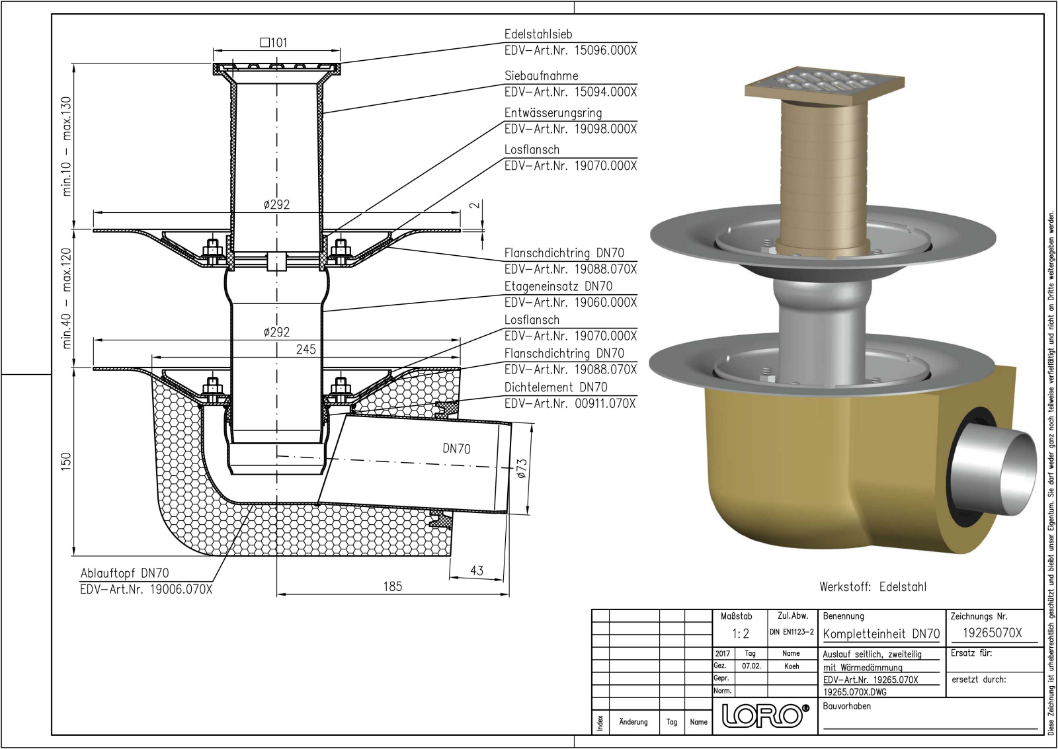
Task: Click drawing number 19265070X
Action: click(x=992, y=633)
